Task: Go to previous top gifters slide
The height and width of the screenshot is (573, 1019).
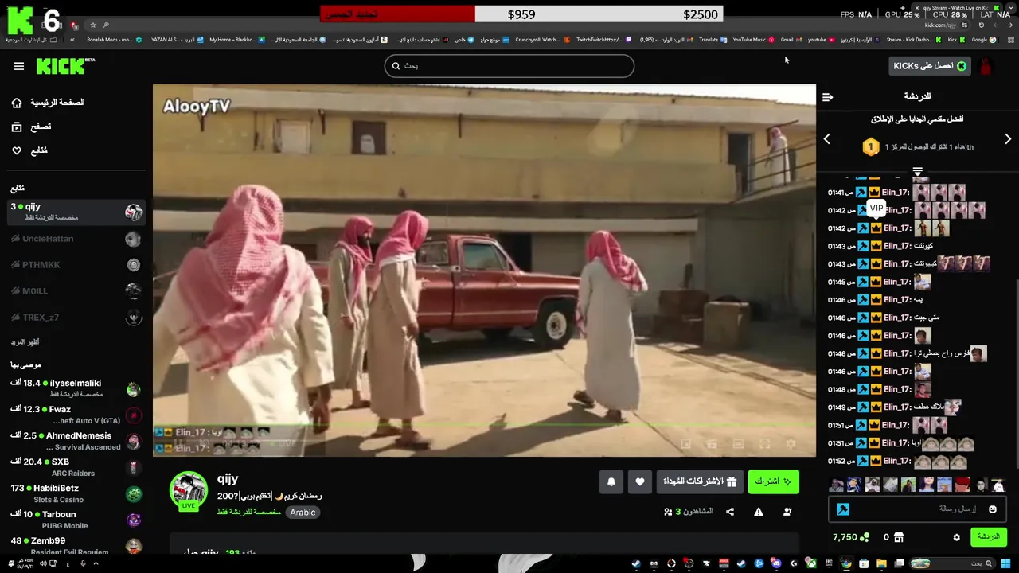Action: 826,139
